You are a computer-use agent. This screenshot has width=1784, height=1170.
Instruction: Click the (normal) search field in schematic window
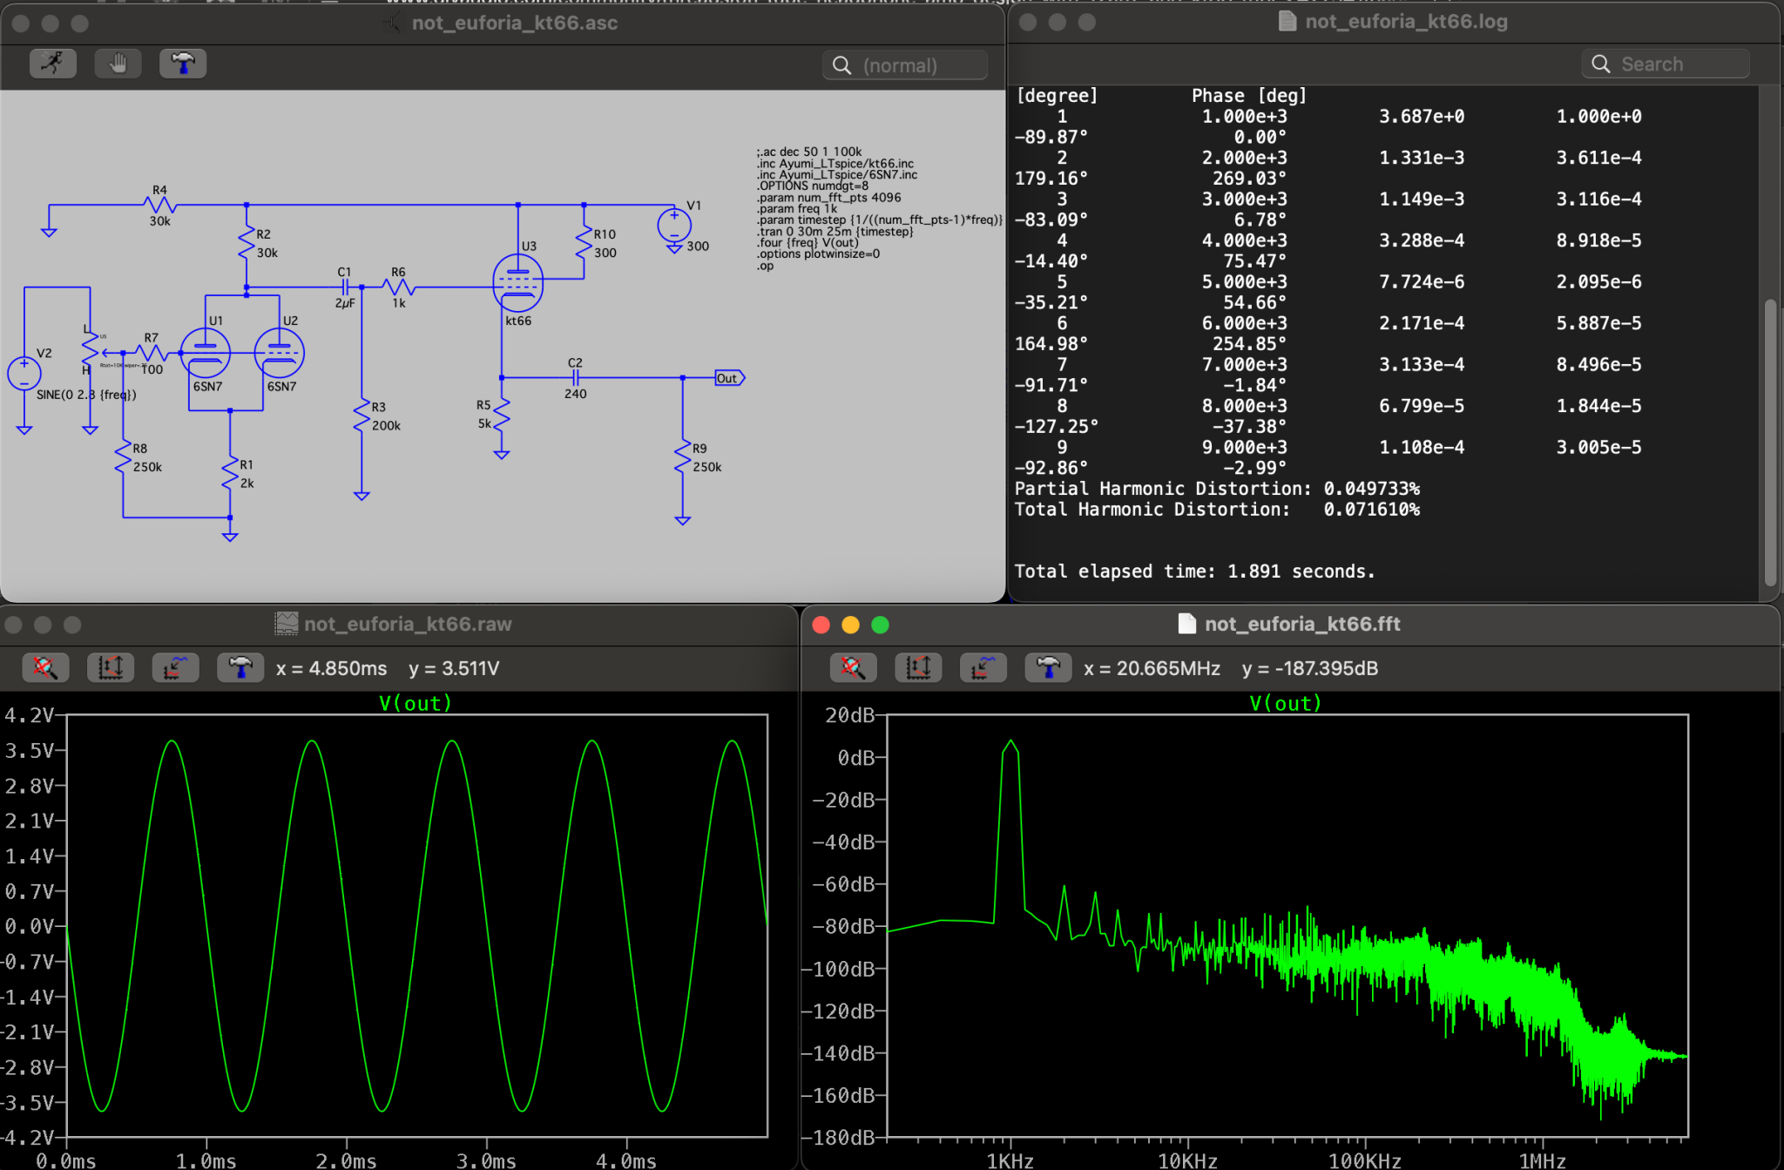pyautogui.click(x=905, y=65)
